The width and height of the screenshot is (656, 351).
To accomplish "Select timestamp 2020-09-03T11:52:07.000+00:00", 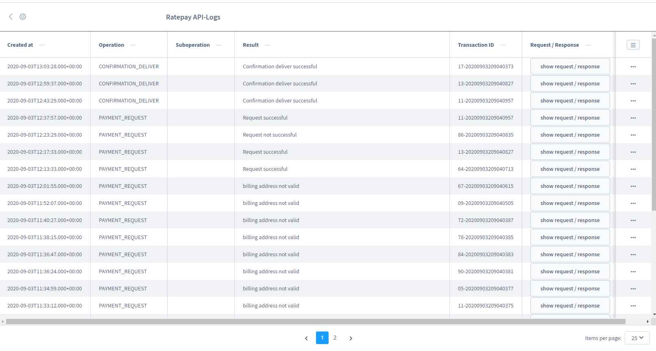I will tap(45, 203).
